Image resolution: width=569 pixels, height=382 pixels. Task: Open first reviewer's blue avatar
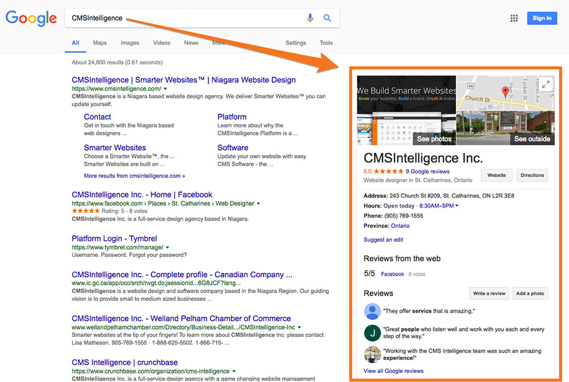(x=372, y=312)
